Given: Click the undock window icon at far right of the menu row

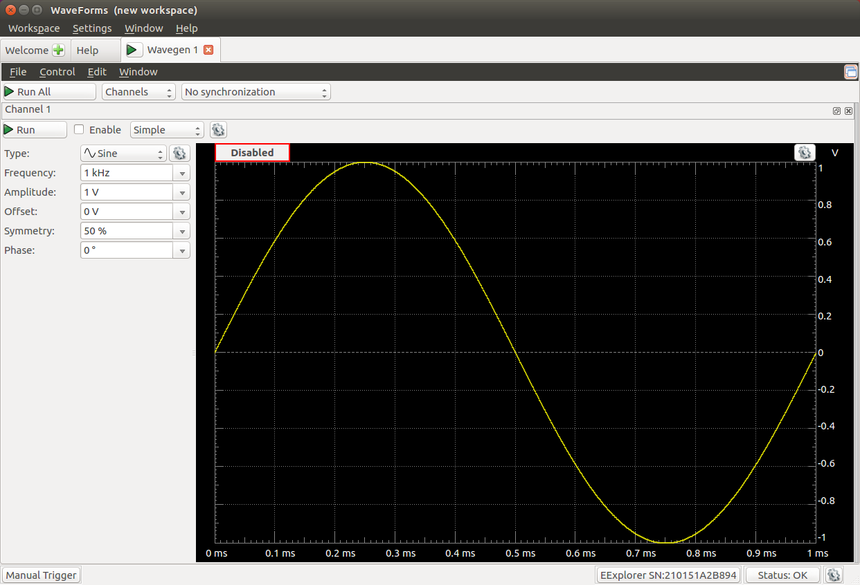Looking at the screenshot, I should (851, 72).
